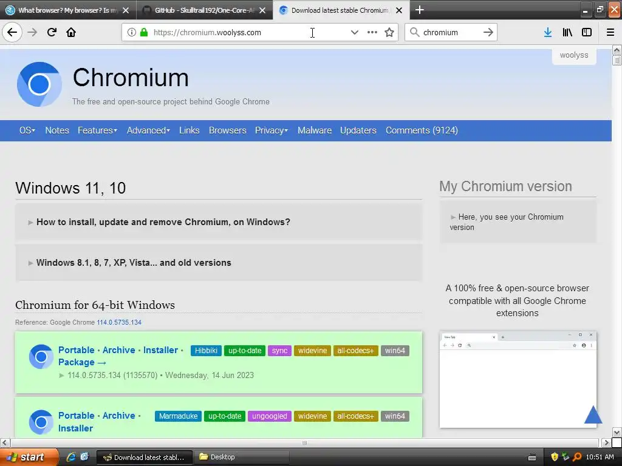The height and width of the screenshot is (466, 622).
Task: Download the Hibbiki Installer link
Action: (x=160, y=350)
